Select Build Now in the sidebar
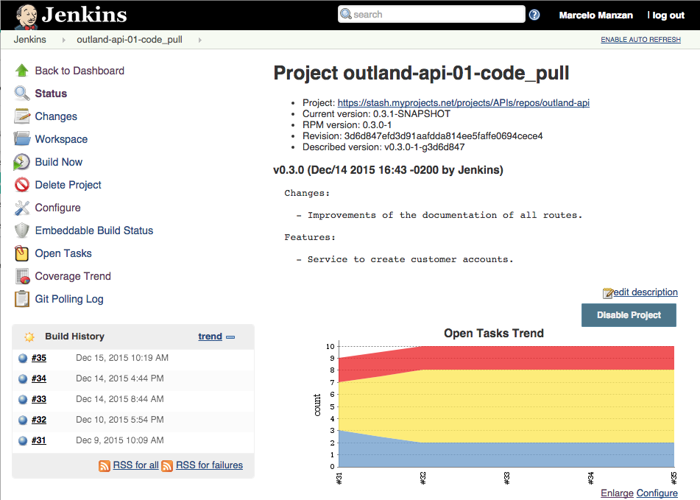This screenshot has height=500, width=700. (x=58, y=161)
